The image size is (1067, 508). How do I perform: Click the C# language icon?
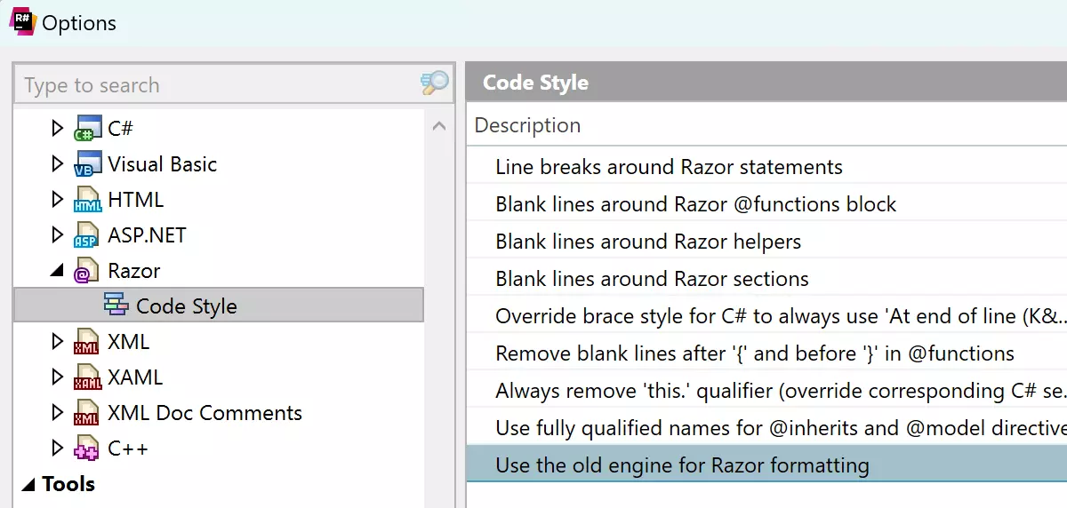(85, 129)
